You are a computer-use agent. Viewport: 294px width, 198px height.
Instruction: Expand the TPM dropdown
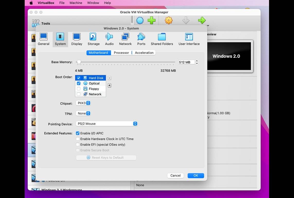pyautogui.click(x=83, y=113)
